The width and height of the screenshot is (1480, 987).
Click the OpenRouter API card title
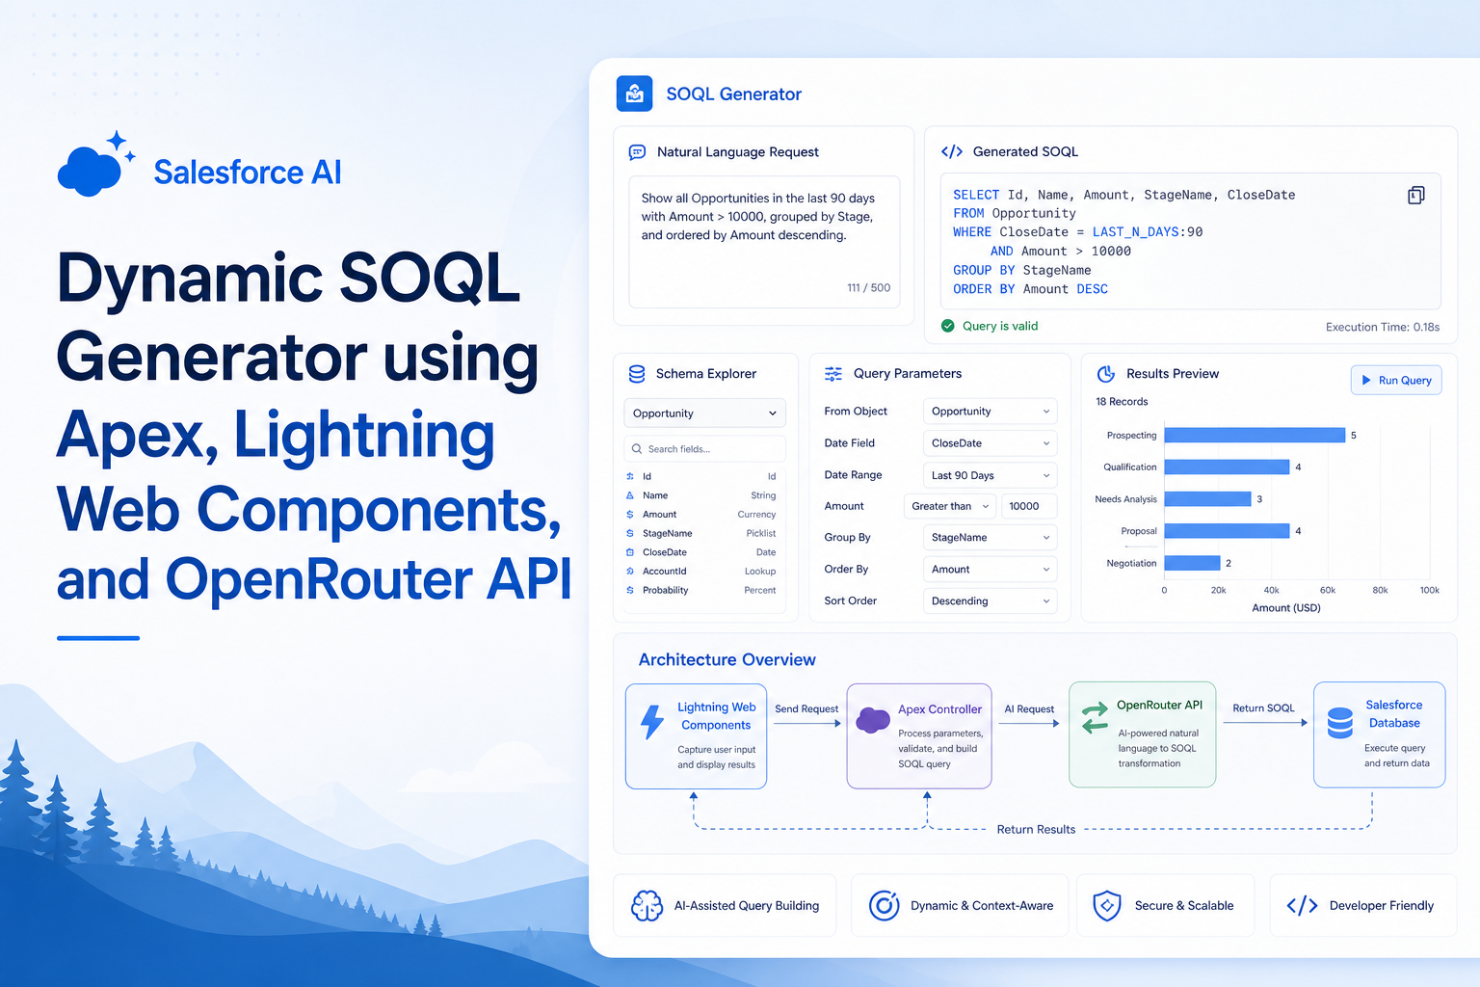tap(1159, 706)
